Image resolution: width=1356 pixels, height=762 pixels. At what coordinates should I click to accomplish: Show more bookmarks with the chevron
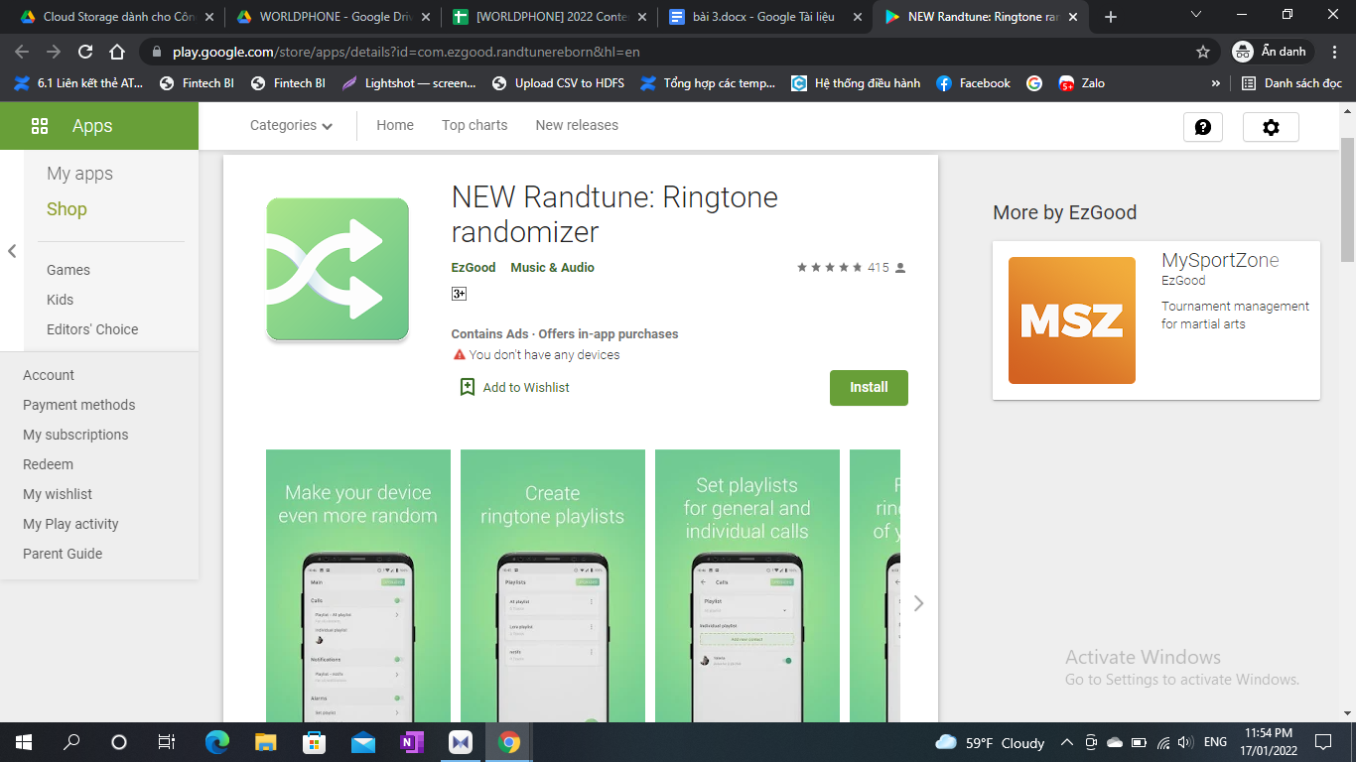point(1216,83)
